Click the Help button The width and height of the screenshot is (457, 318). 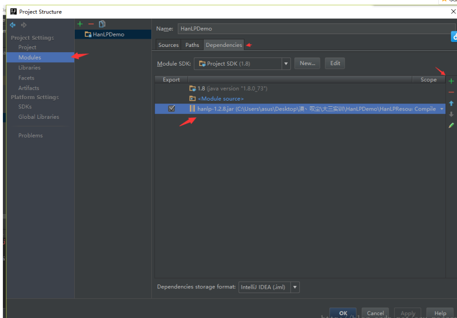[x=440, y=313]
